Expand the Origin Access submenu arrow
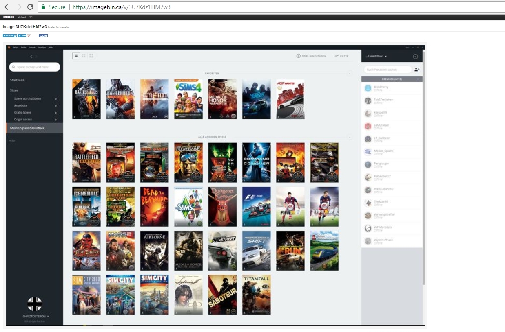This screenshot has height=332, width=505. [x=56, y=119]
